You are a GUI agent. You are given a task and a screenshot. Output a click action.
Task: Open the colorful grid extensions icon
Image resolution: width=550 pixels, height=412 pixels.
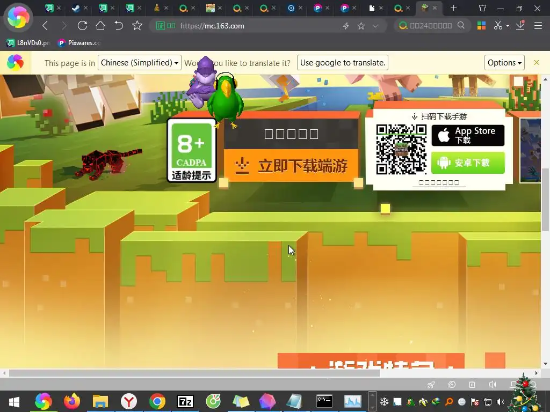(x=481, y=26)
